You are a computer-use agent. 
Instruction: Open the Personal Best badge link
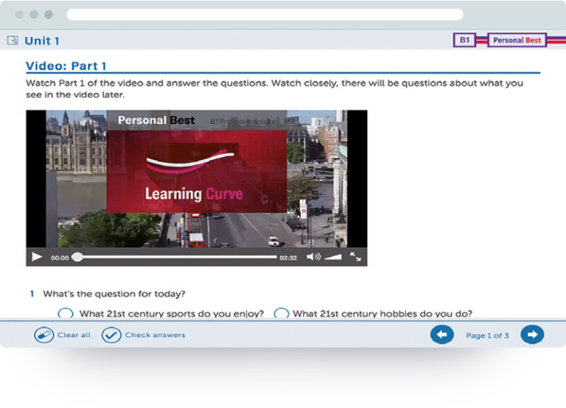coord(517,41)
